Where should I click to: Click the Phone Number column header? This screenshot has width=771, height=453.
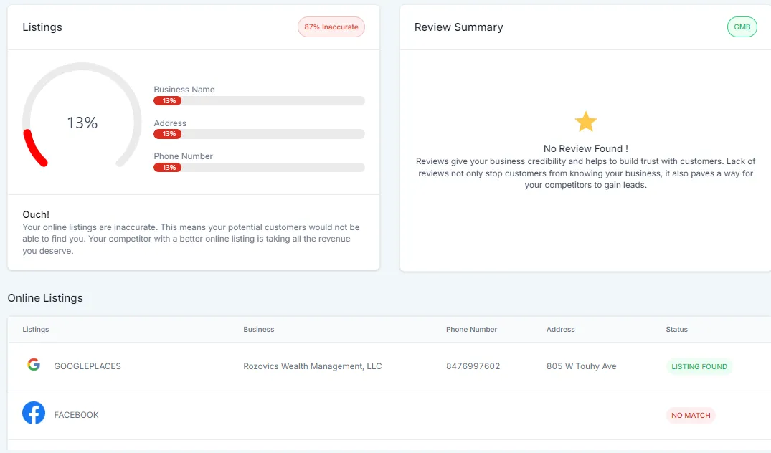471,329
